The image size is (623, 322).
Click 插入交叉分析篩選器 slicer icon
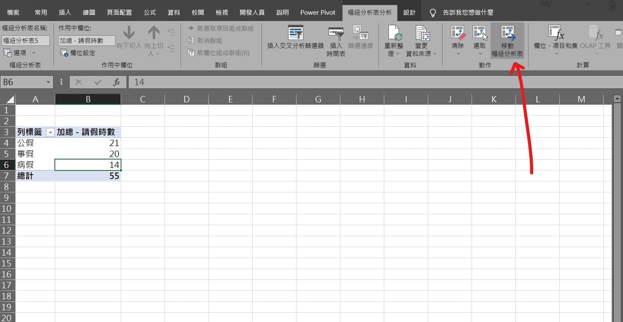pos(295,33)
